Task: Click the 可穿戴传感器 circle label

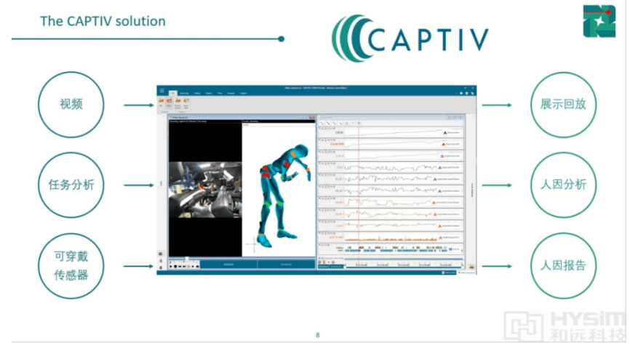Action: 71,266
